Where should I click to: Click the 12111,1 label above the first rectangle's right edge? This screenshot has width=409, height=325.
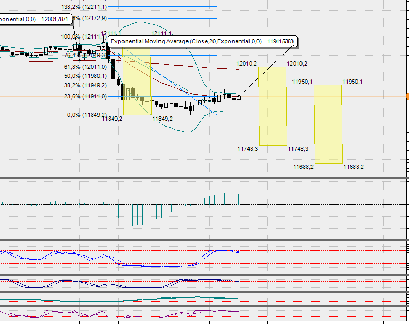click(x=162, y=33)
